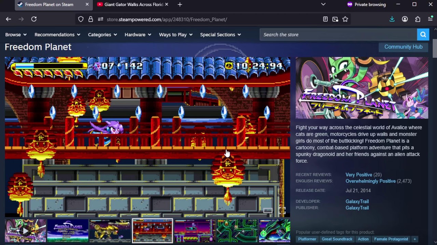Click the Private browsing indicator
Image resolution: width=437 pixels, height=245 pixels.
[x=366, y=4]
